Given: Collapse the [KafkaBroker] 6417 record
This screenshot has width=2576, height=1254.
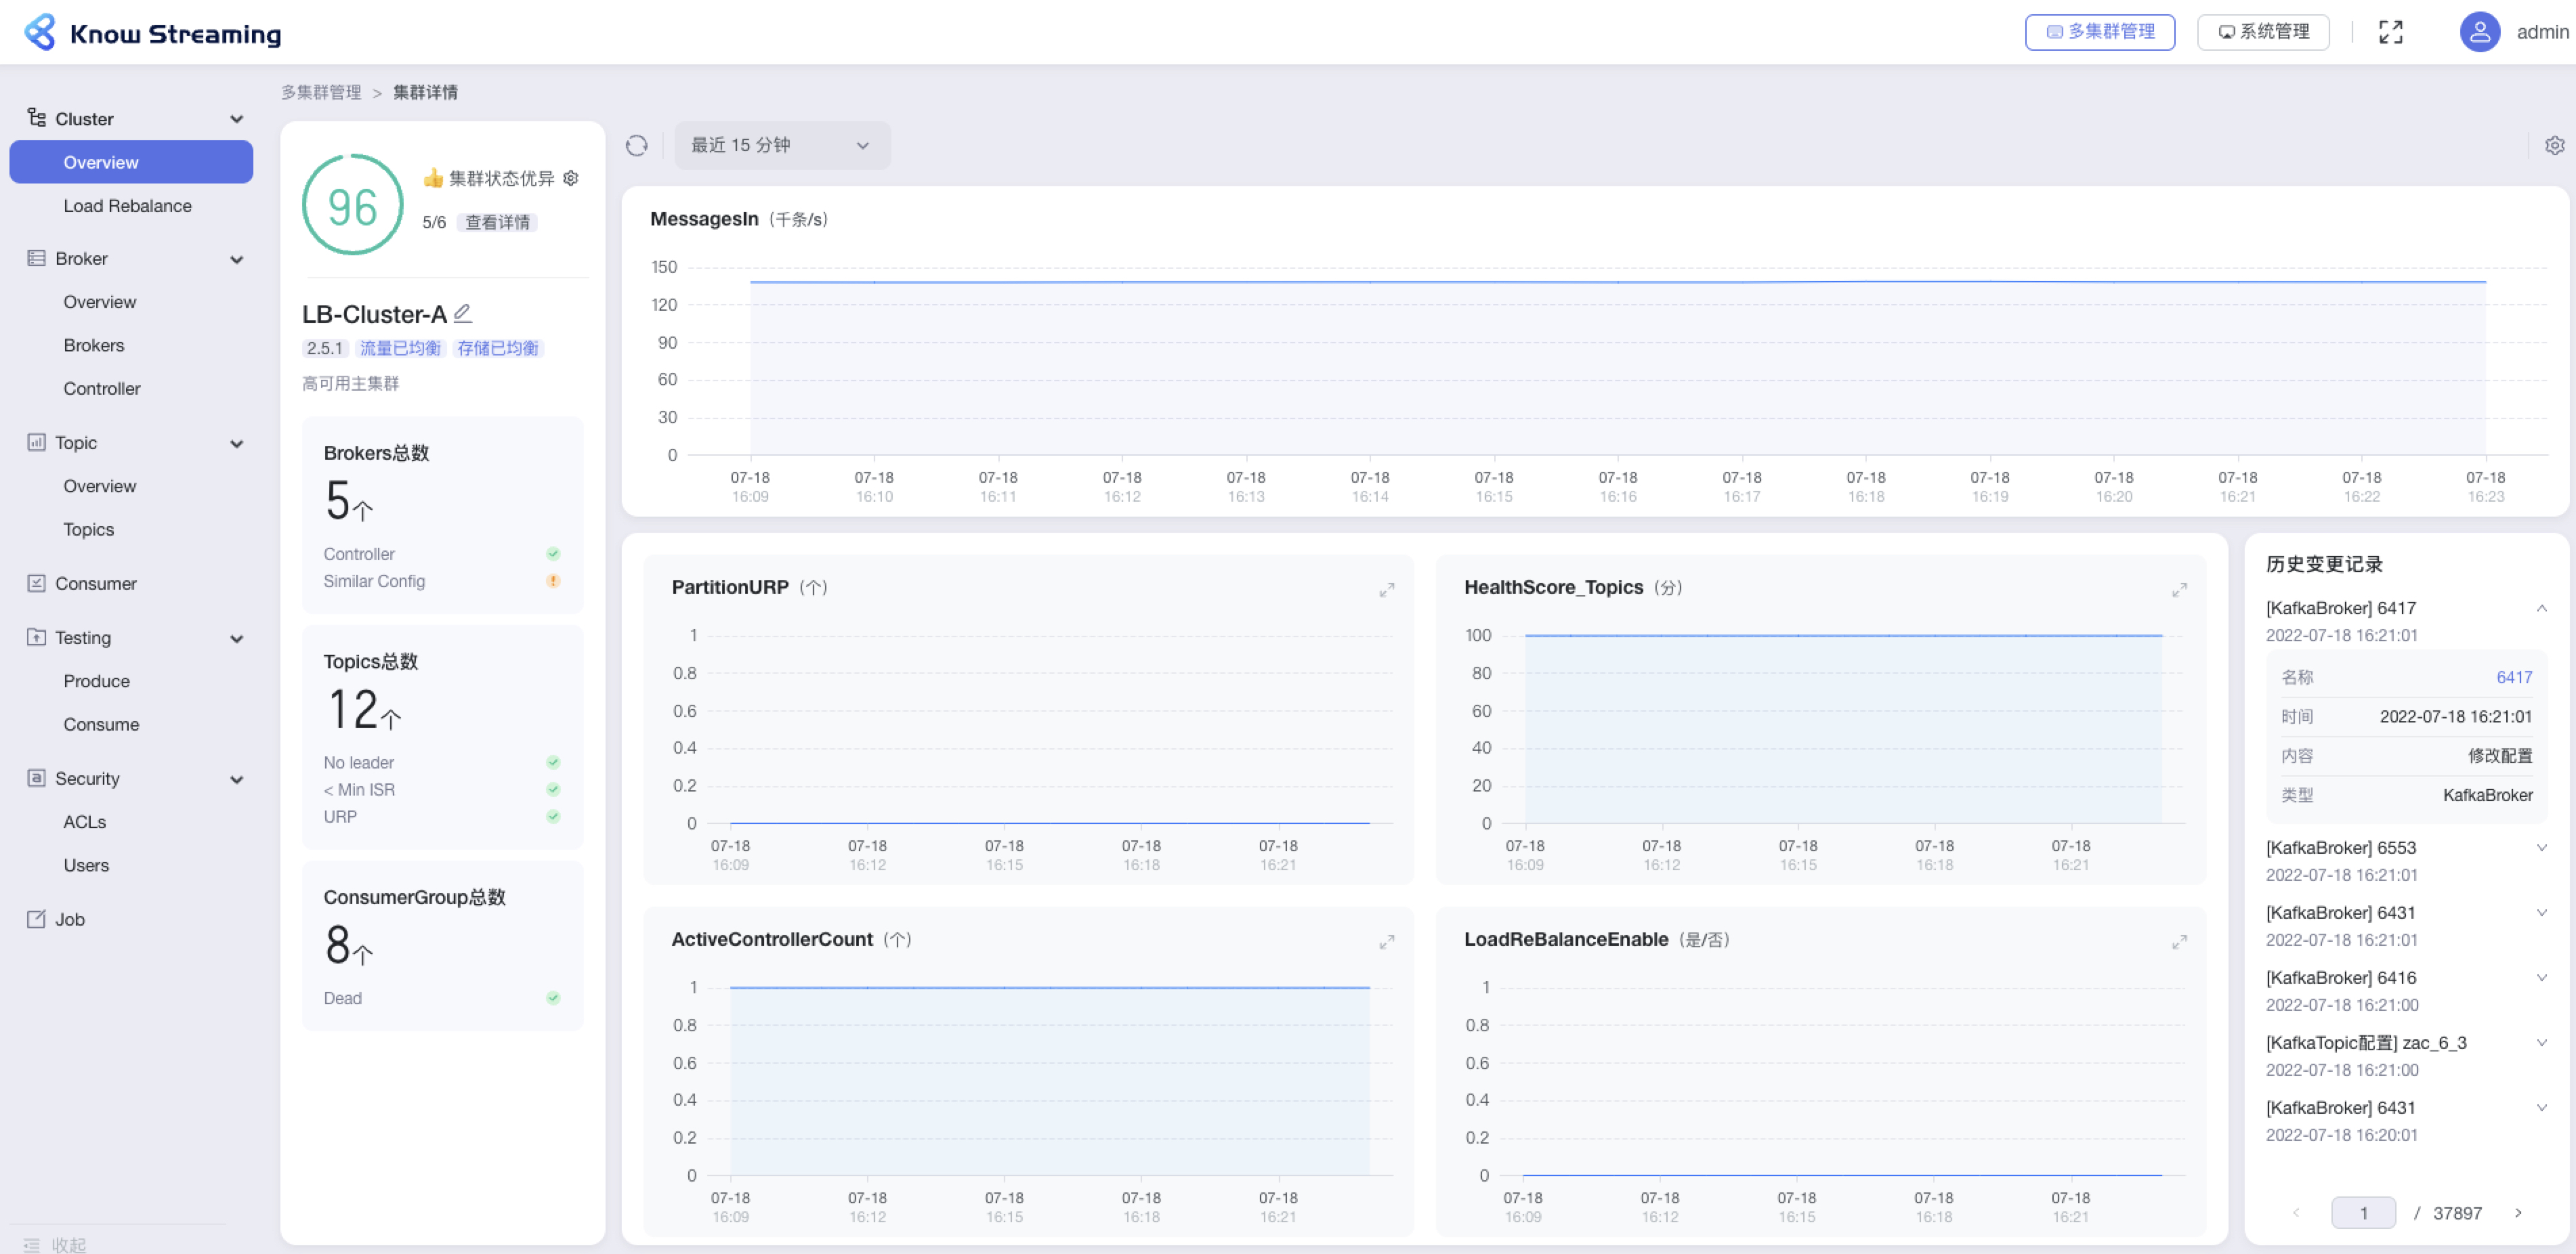Looking at the screenshot, I should coord(2541,608).
